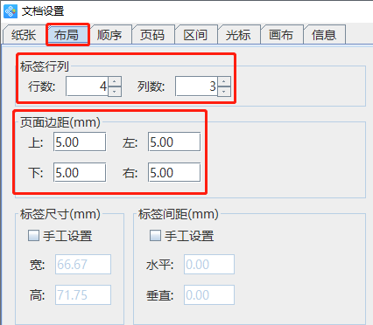Screen dimensions: 373x325
Task: Click the 上 top margin field
Action: 80,142
